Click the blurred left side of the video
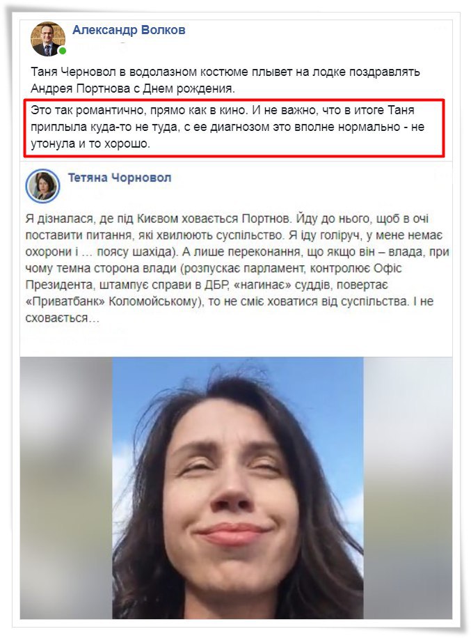This screenshot has width=471, height=638. [x=66, y=488]
